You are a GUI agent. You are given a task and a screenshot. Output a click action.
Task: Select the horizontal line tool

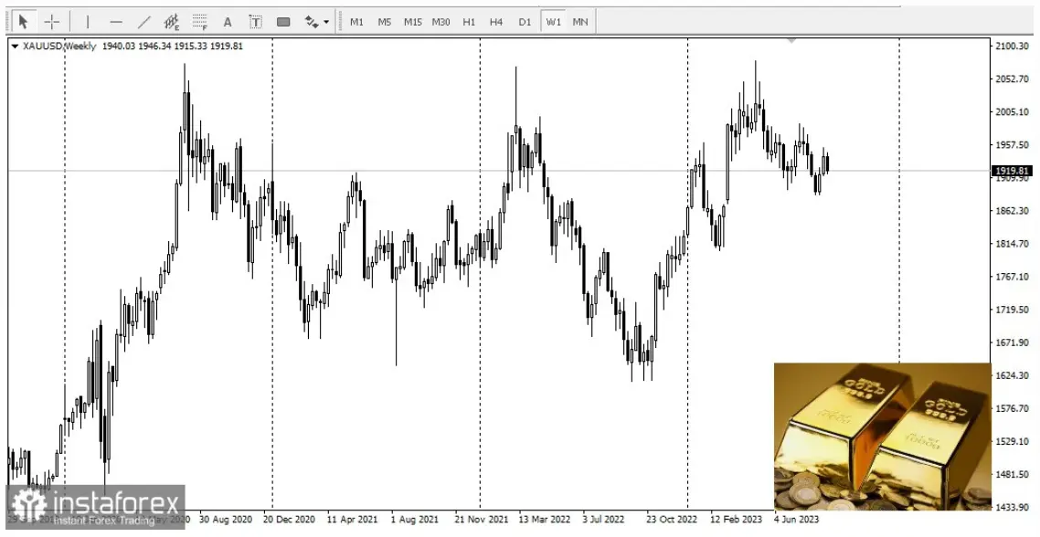click(116, 21)
